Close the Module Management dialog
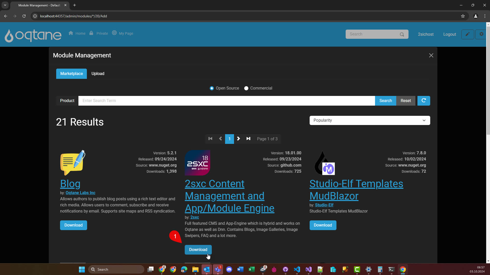The height and width of the screenshot is (275, 490). tap(431, 55)
